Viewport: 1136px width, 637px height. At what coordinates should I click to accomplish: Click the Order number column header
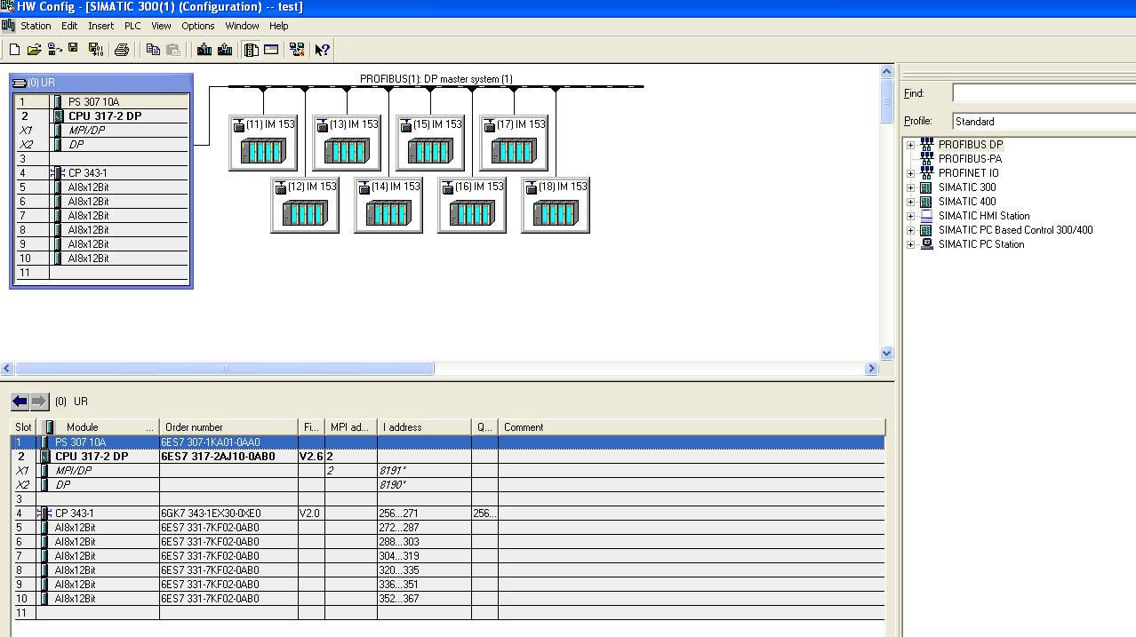(228, 427)
